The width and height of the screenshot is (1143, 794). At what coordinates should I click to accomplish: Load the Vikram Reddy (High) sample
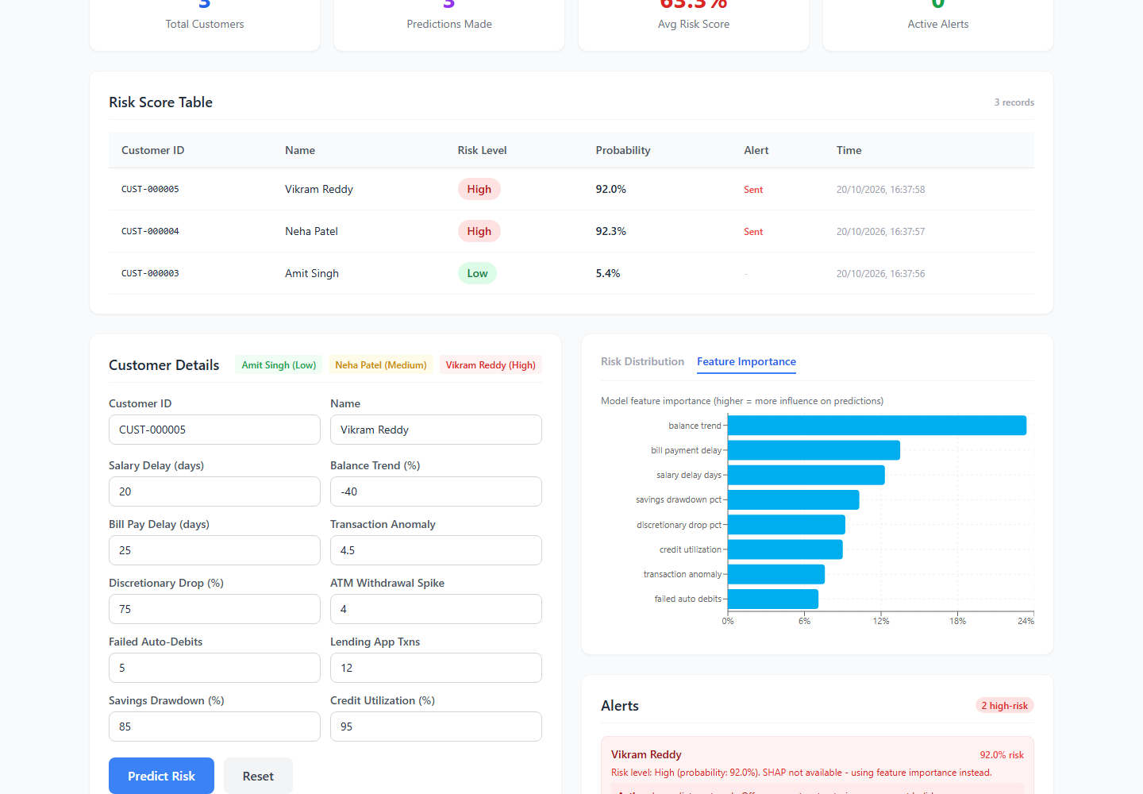point(491,365)
